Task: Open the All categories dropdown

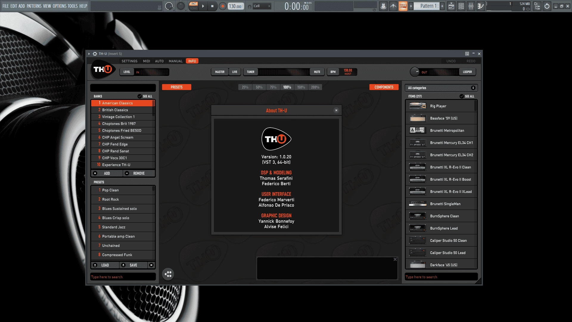Action: pos(441,88)
